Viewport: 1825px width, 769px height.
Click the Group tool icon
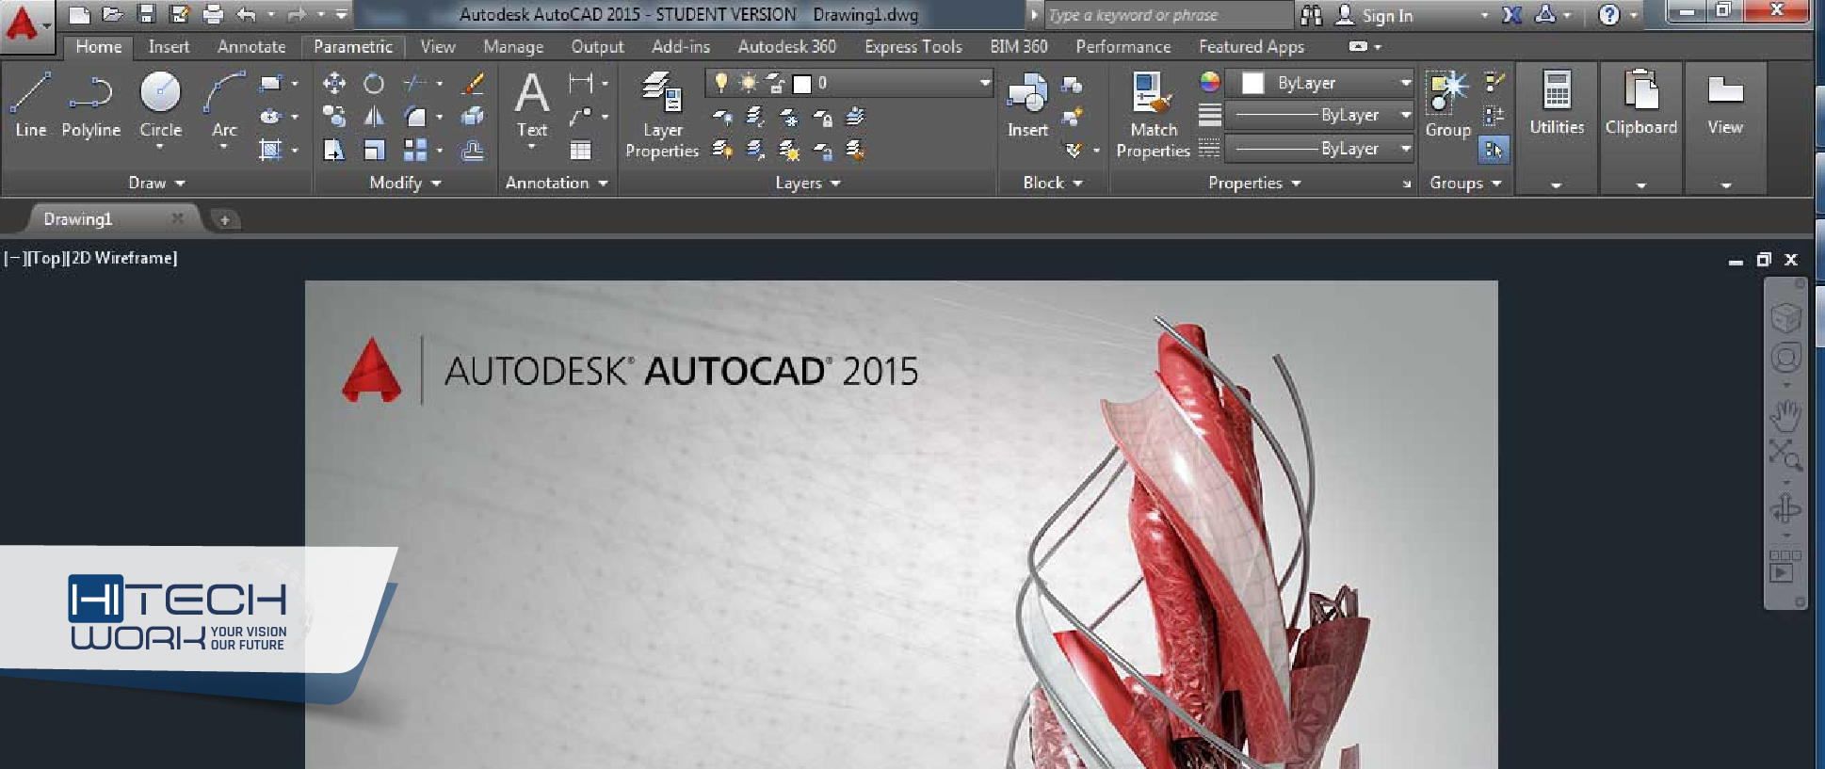1447,105
